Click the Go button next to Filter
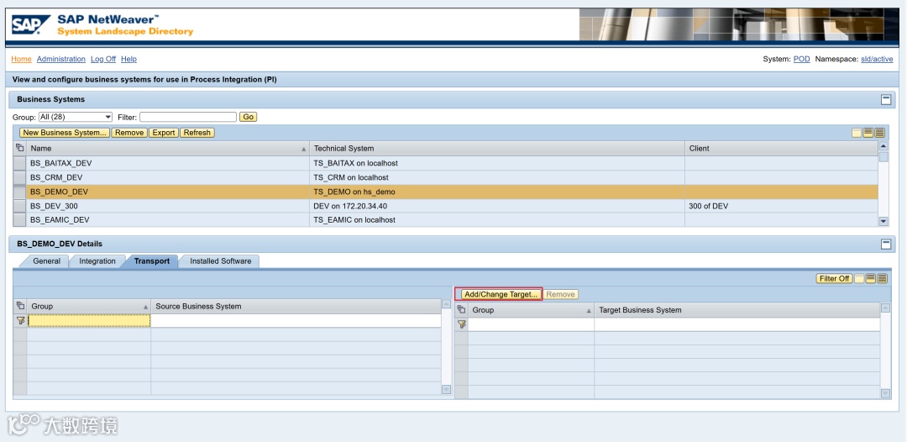907x442 pixels. point(248,117)
